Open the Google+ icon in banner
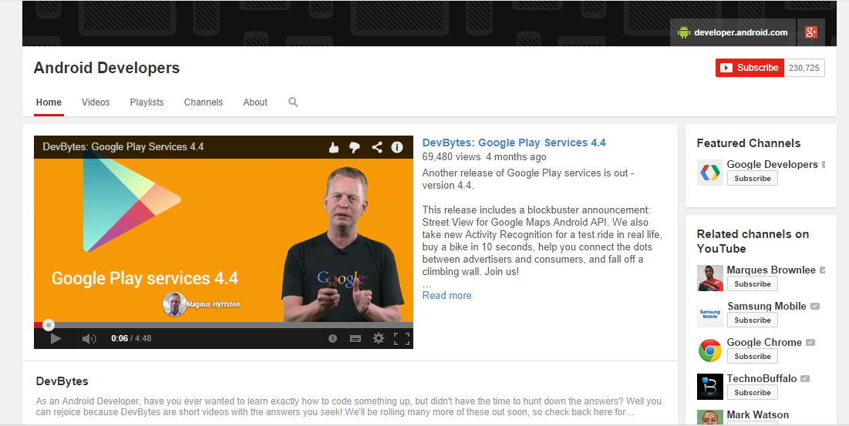This screenshot has width=849, height=426. coord(810,32)
